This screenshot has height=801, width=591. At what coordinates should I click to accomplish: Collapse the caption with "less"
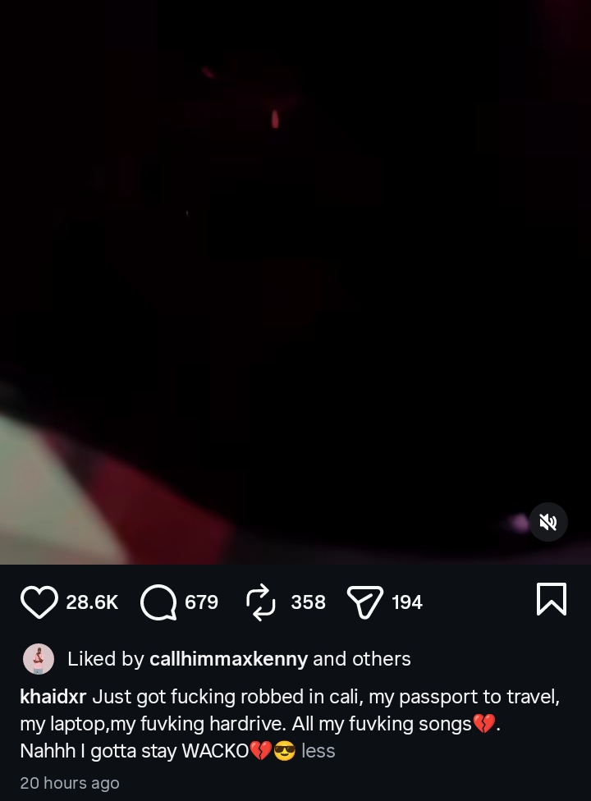318,751
